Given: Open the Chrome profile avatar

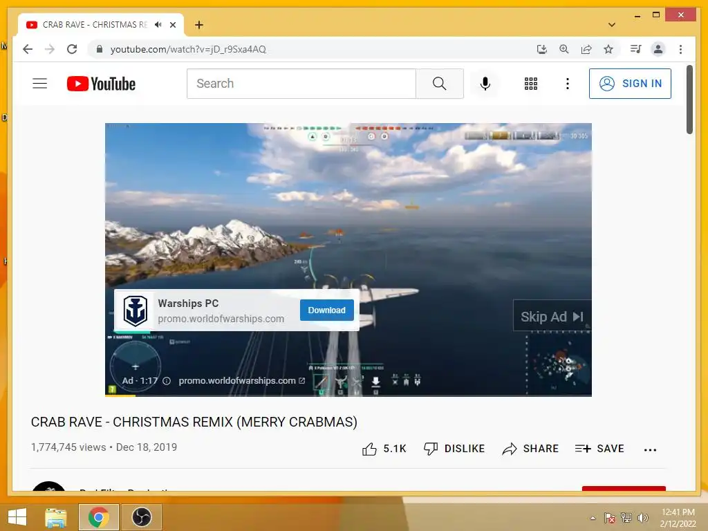Looking at the screenshot, I should pyautogui.click(x=658, y=49).
